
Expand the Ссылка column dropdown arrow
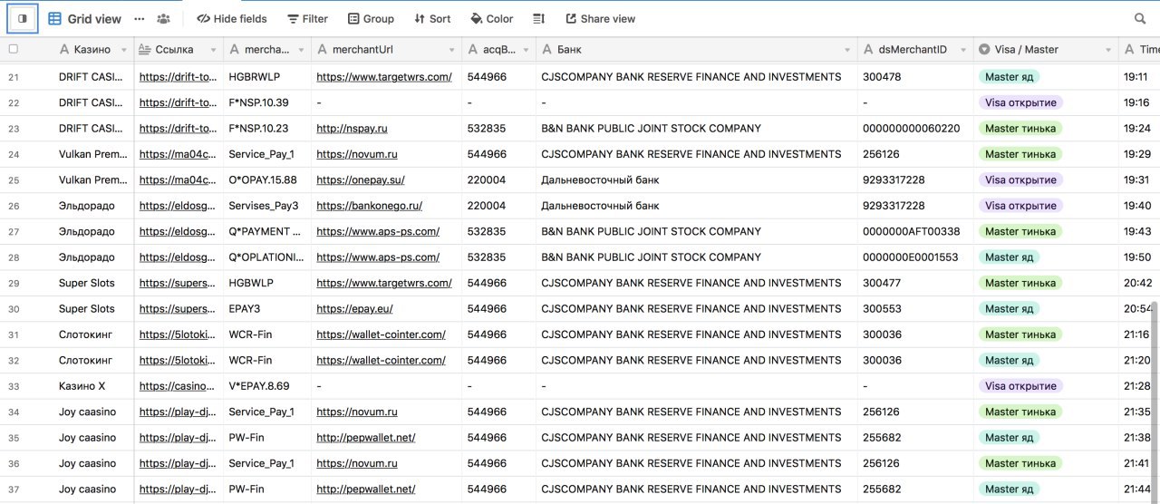pyautogui.click(x=212, y=50)
